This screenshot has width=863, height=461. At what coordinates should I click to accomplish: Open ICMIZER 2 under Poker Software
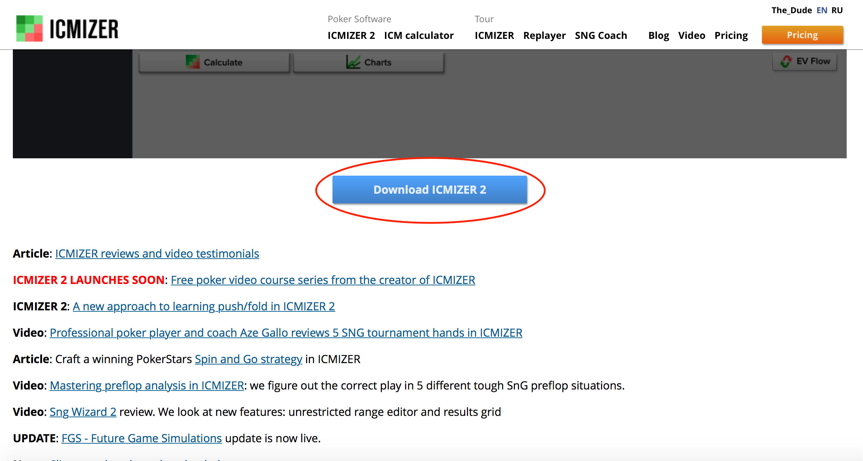click(x=351, y=35)
